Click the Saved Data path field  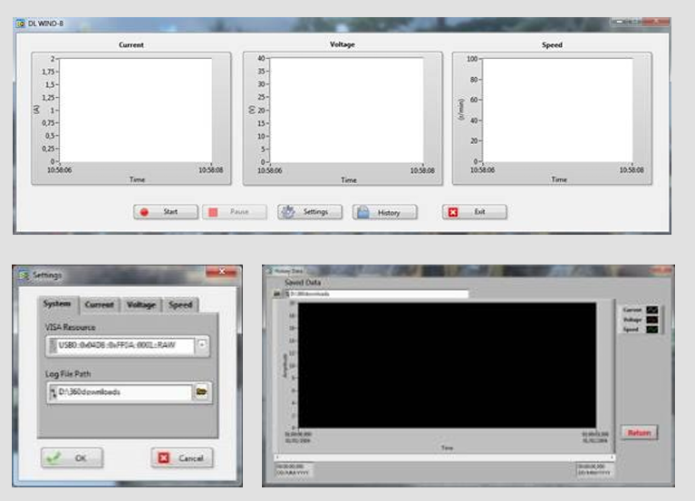click(x=376, y=294)
